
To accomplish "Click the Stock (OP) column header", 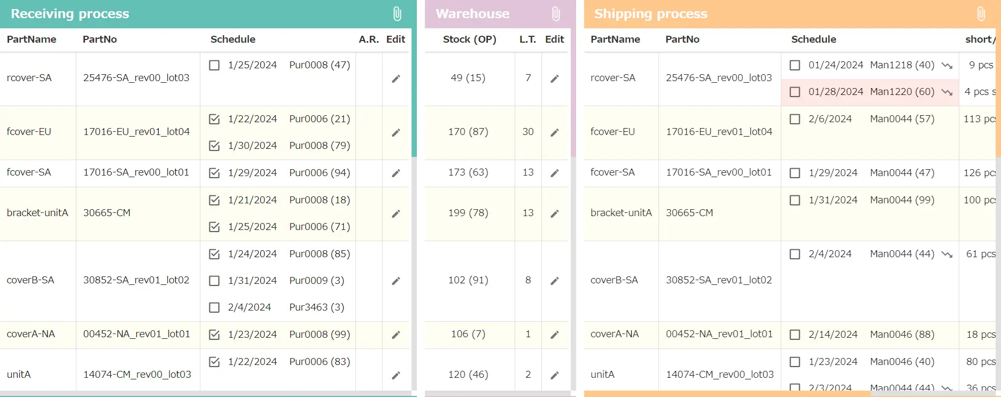I will [469, 39].
